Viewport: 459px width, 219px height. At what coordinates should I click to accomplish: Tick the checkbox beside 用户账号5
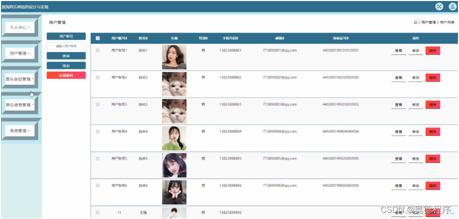(x=98, y=158)
